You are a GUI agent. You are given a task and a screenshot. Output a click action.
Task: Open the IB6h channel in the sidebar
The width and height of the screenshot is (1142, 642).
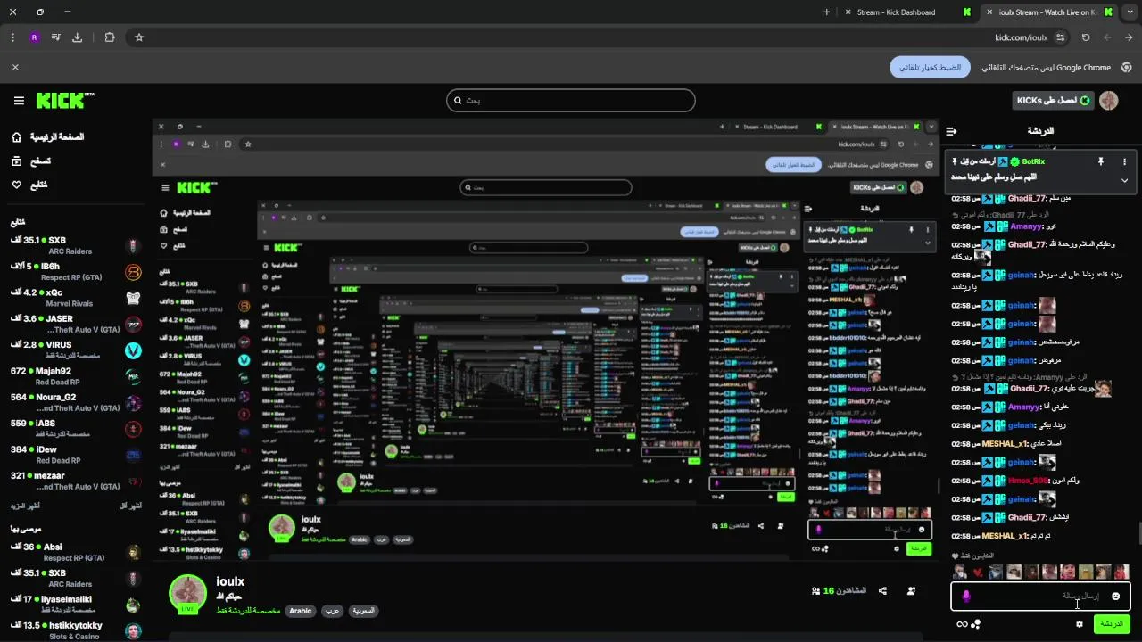click(x=76, y=272)
